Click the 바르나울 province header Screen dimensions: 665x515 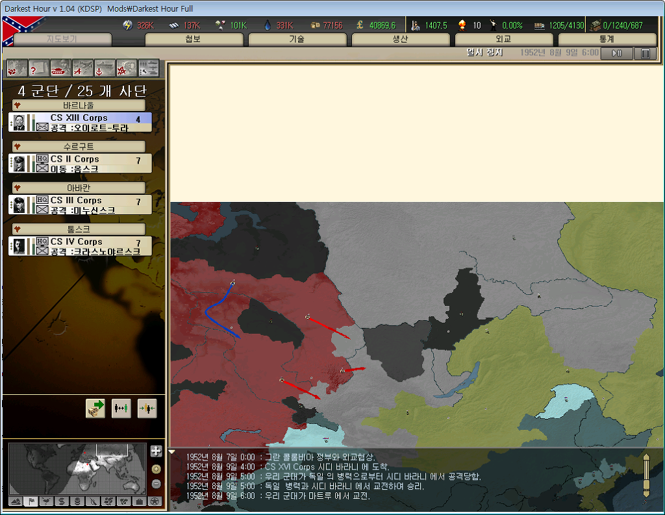(x=79, y=105)
